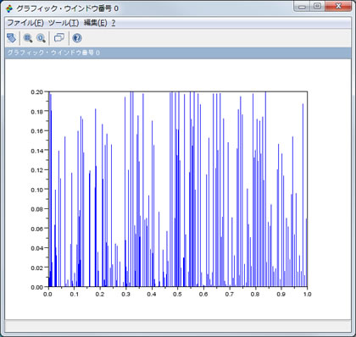Click the 1.0 label on x-axis

[x=307, y=294]
